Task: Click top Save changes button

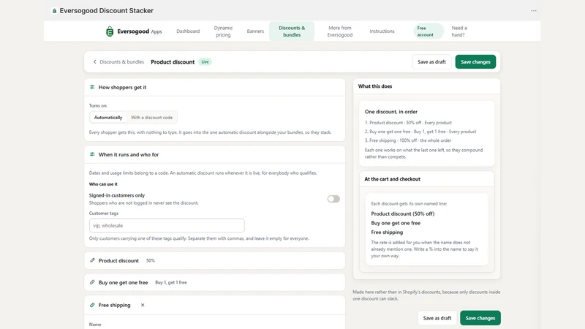Action: tap(475, 62)
